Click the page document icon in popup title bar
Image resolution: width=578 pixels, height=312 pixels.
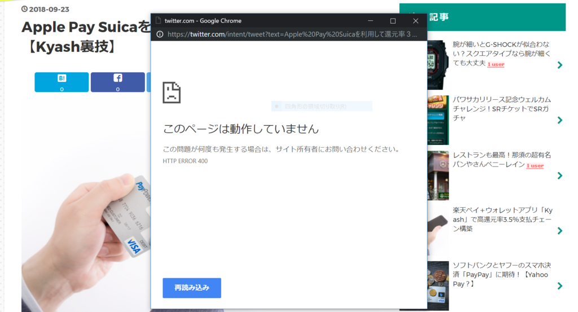pos(159,21)
